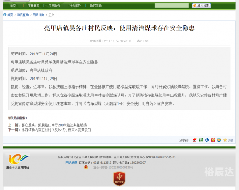Add page to favorites with star 收藏
This screenshot has width=239, height=190.
[228, 140]
